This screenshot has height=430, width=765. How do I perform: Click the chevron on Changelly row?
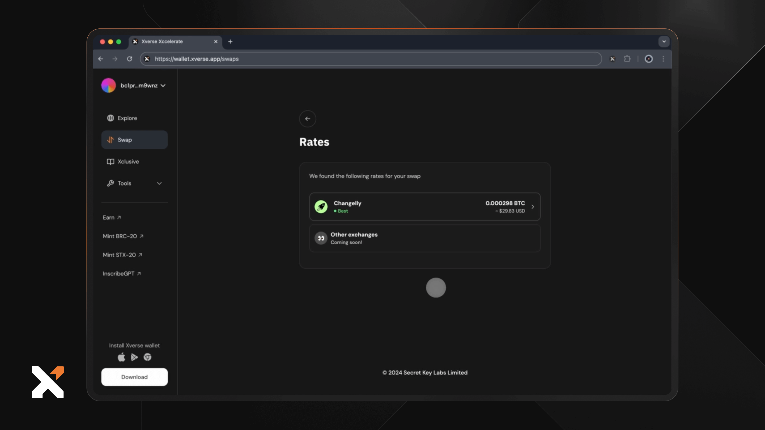coord(533,207)
